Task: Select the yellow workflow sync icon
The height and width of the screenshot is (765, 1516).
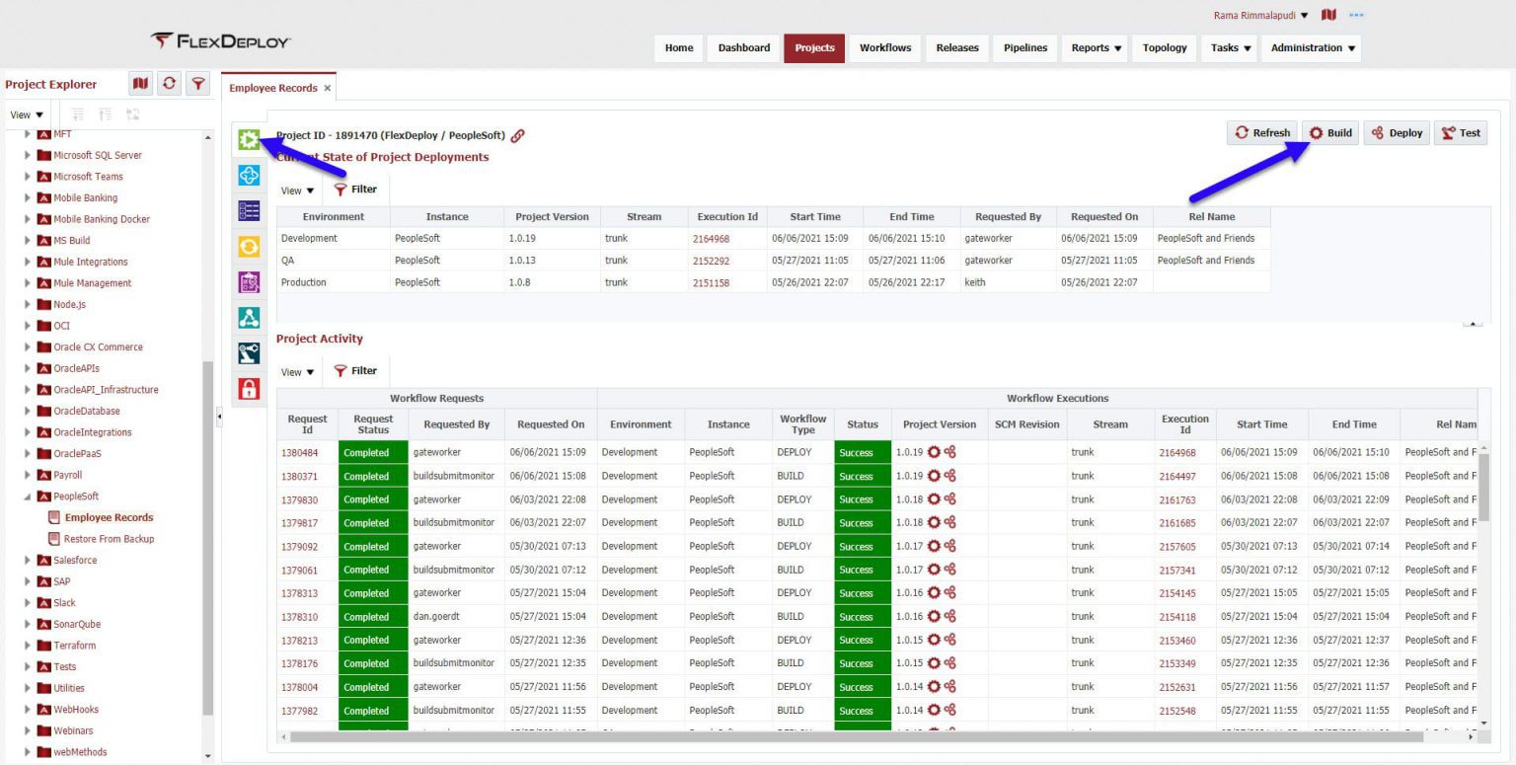Action: coord(248,246)
